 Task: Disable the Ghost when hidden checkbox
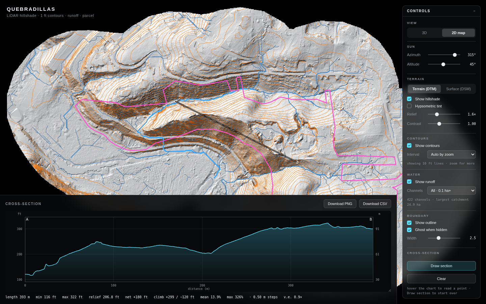coord(409,230)
